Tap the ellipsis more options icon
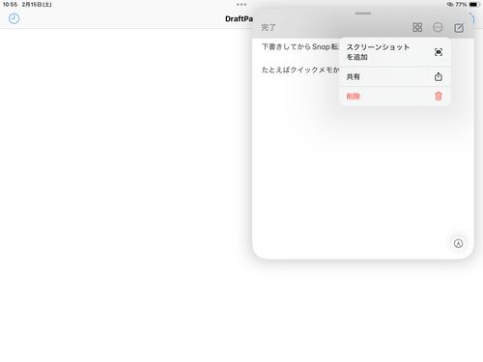The width and height of the screenshot is (483, 362). [438, 27]
